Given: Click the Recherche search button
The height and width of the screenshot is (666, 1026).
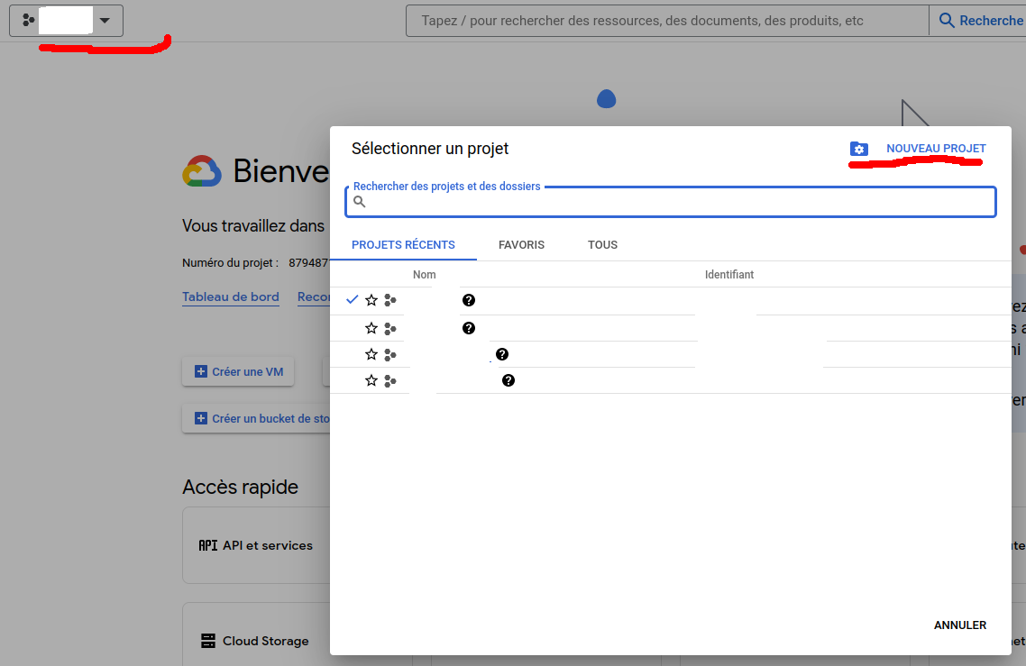Looking at the screenshot, I should pyautogui.click(x=980, y=21).
